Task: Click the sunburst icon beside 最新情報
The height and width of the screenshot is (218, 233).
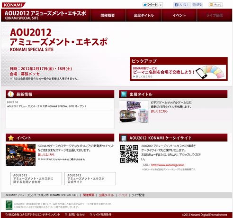Action: click(10, 94)
